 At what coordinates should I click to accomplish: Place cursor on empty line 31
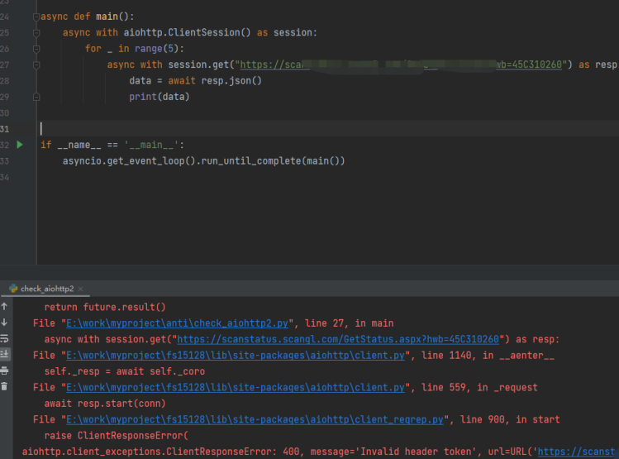click(248, 129)
